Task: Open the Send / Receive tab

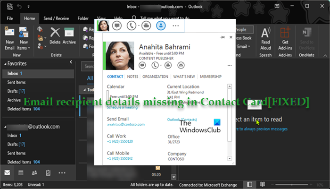Action: point(56,18)
